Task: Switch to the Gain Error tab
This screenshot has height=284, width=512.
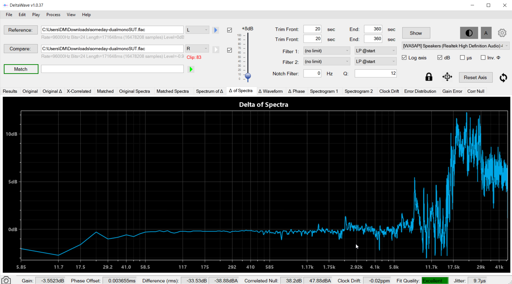Action: click(x=452, y=91)
